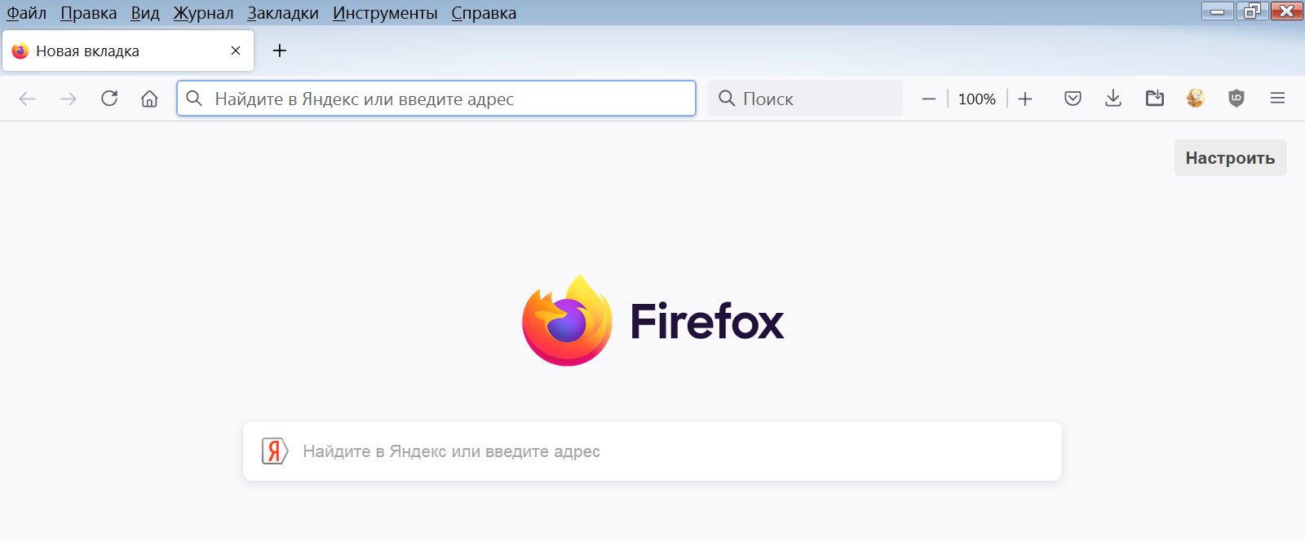Open the home page icon

coord(149,99)
